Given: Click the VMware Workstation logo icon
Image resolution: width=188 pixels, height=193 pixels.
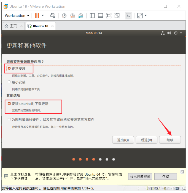Looking at the screenshot, I should tap(6, 6).
